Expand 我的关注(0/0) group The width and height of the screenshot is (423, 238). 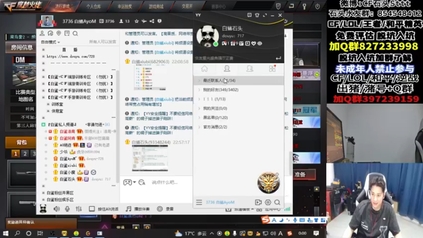(x=238, y=108)
